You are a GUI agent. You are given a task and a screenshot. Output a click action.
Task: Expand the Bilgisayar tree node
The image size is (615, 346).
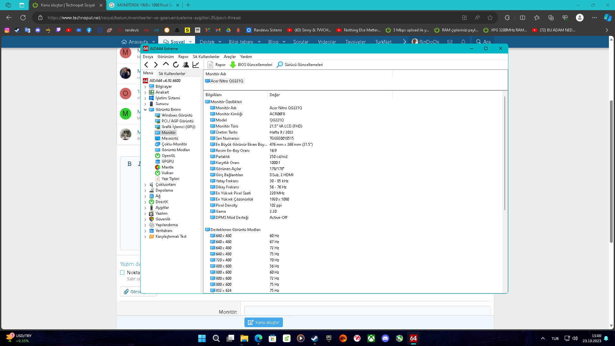(x=145, y=87)
